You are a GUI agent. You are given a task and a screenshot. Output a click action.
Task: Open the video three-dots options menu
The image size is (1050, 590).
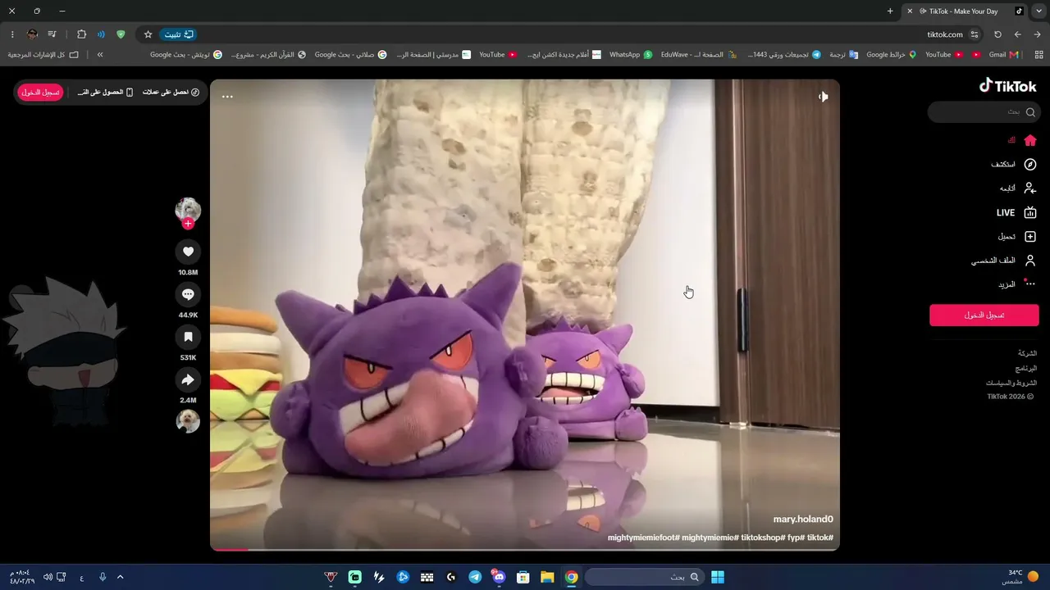[x=227, y=97]
